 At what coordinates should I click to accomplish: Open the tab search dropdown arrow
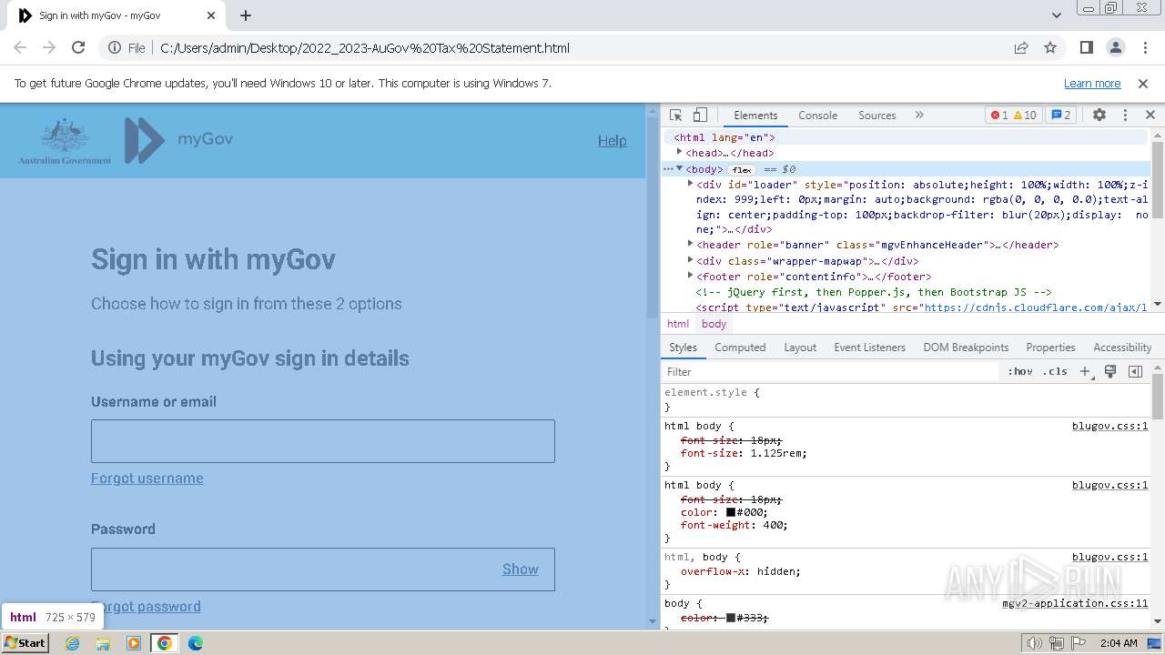pyautogui.click(x=1056, y=15)
